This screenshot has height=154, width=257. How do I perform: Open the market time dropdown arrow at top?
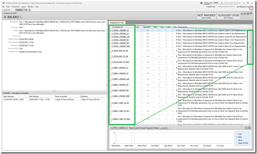239,3
